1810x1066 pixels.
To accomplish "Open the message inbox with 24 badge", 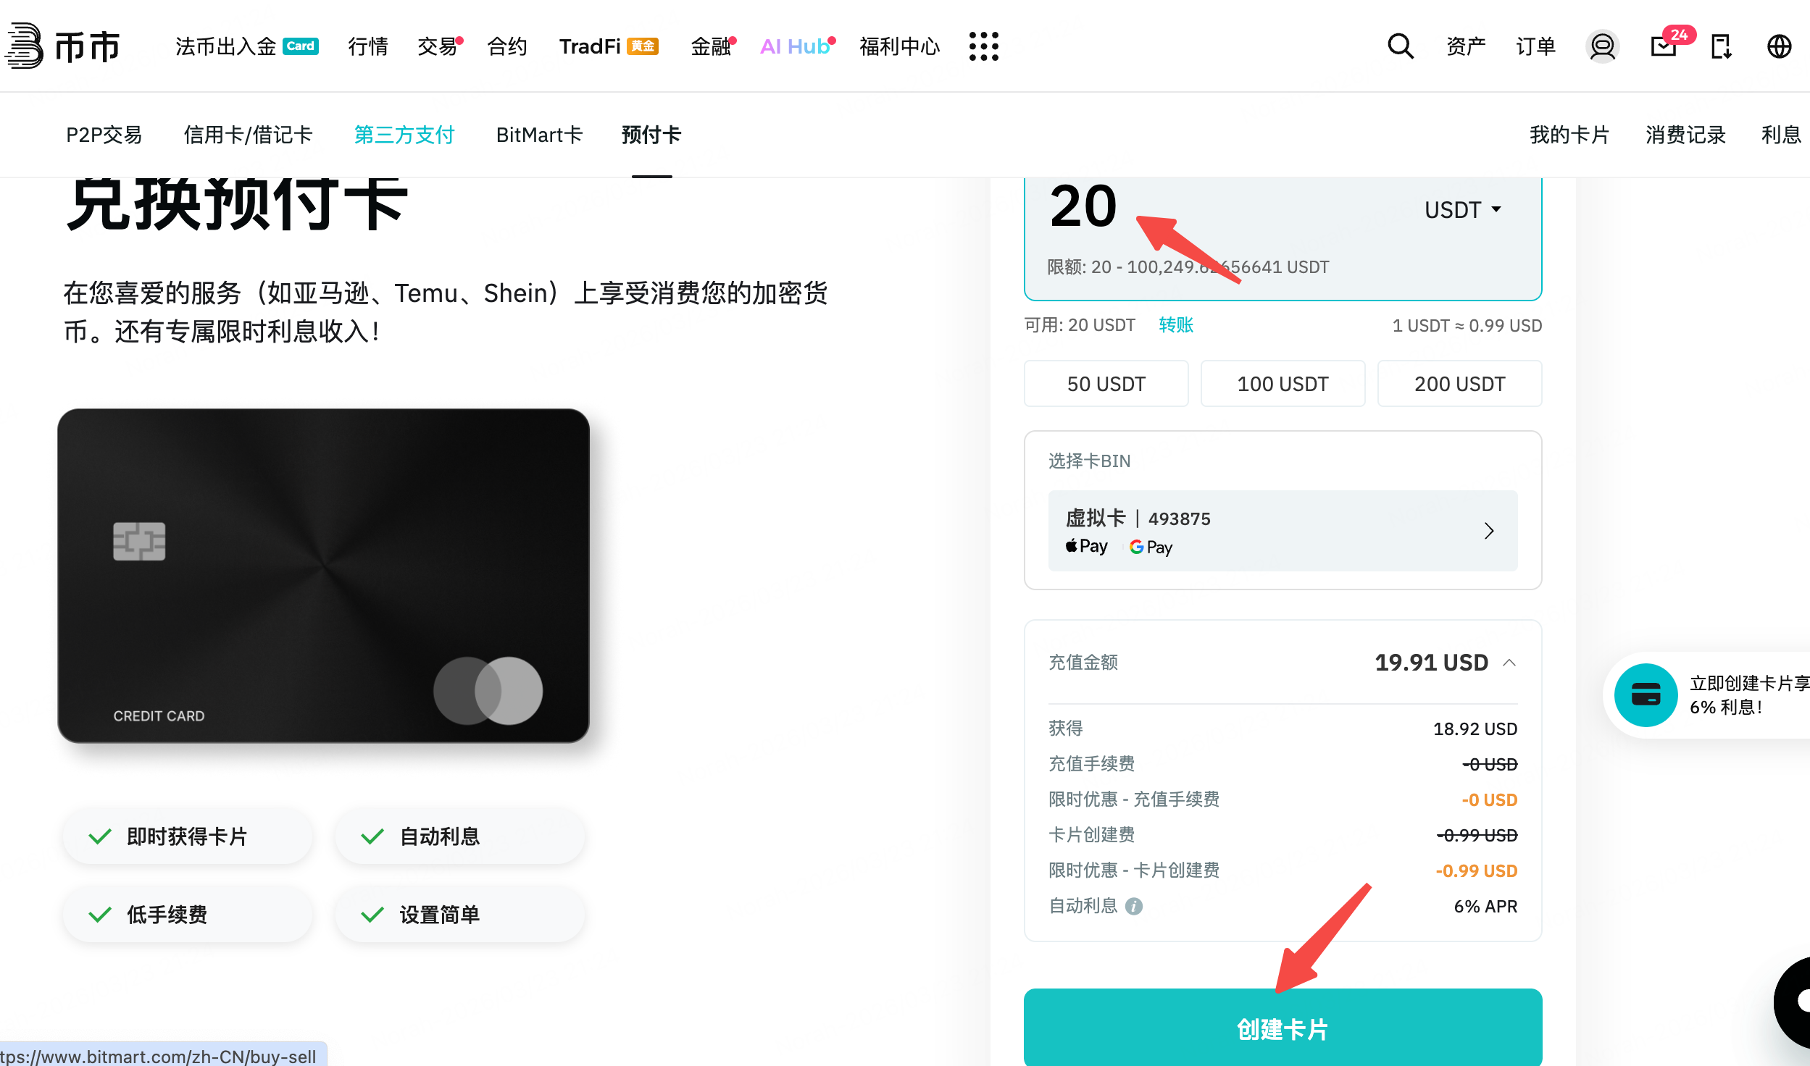I will click(1664, 46).
